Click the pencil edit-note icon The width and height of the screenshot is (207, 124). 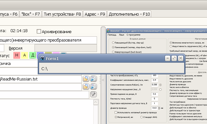tap(94, 94)
